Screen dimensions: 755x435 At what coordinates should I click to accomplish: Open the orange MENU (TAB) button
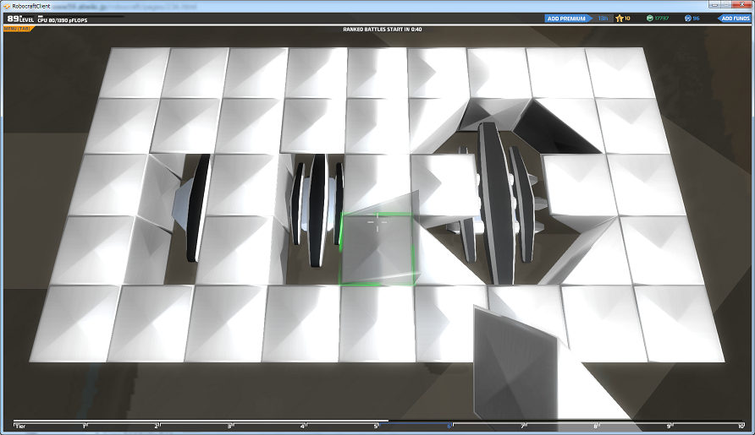(17, 29)
